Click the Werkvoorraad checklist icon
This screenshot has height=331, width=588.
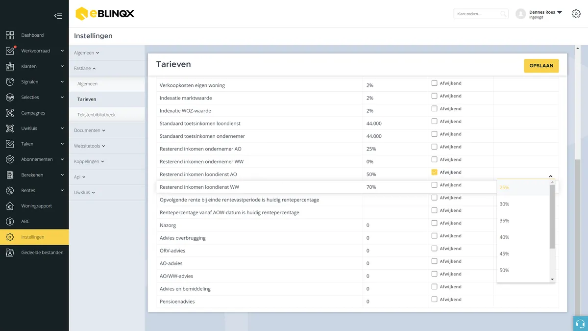[x=10, y=51]
